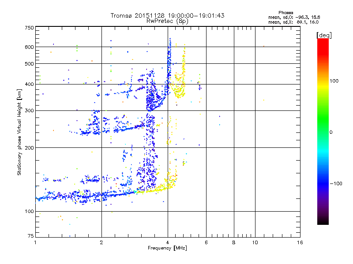The width and height of the screenshot is (353, 264).
Task: Click the '750' height tick label
Action: (x=29, y=28)
